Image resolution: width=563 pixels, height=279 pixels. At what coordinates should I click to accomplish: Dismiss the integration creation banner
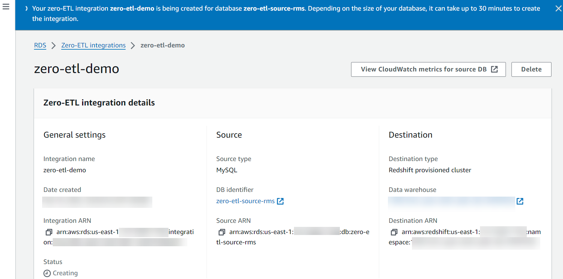pyautogui.click(x=558, y=8)
